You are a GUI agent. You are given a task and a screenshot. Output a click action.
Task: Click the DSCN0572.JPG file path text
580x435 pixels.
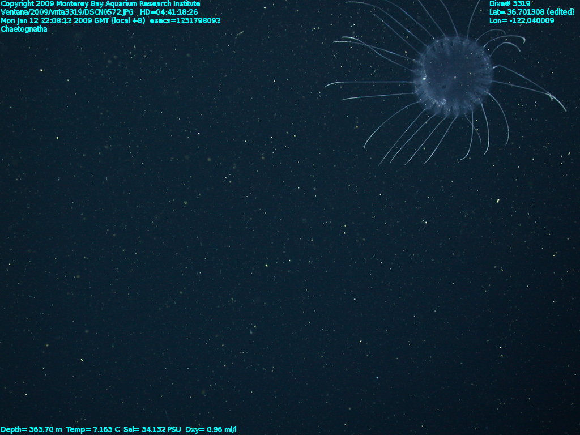pyautogui.click(x=109, y=12)
